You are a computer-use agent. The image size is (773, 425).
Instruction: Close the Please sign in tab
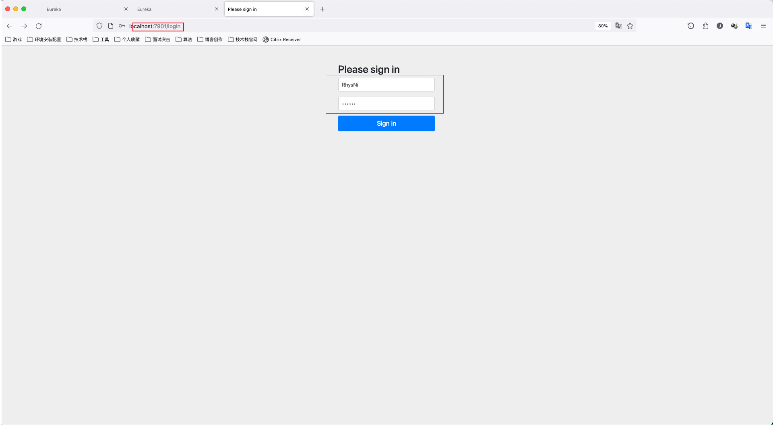(307, 9)
